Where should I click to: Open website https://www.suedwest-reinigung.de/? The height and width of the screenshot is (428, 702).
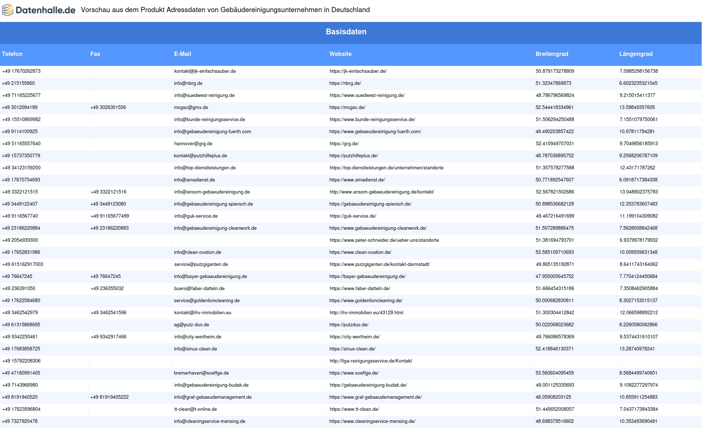(x=367, y=95)
